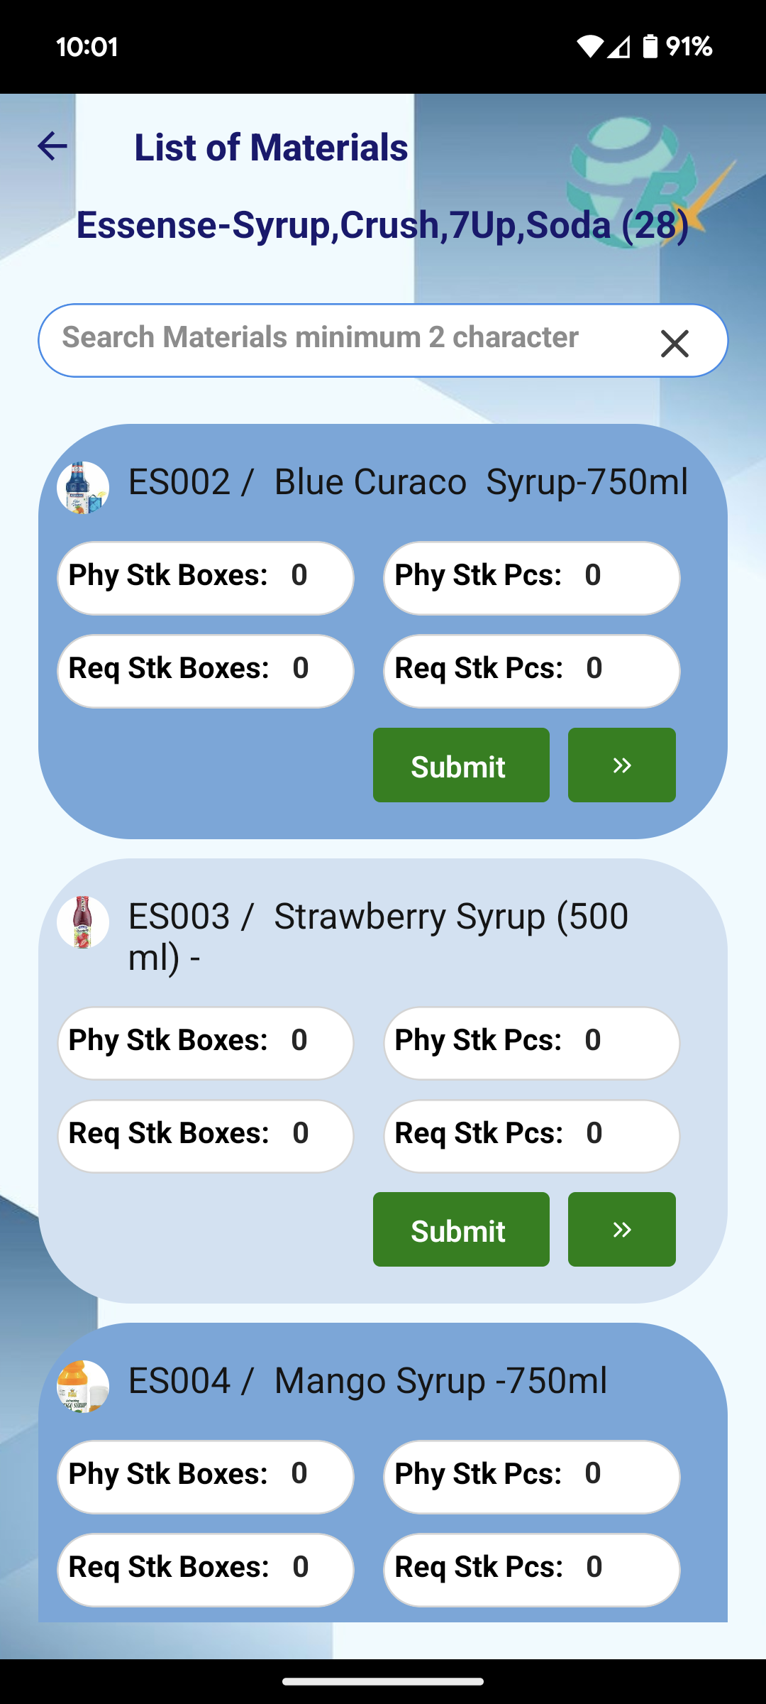
Task: Submit stock for Blue Curaco Syrup
Action: tap(461, 765)
